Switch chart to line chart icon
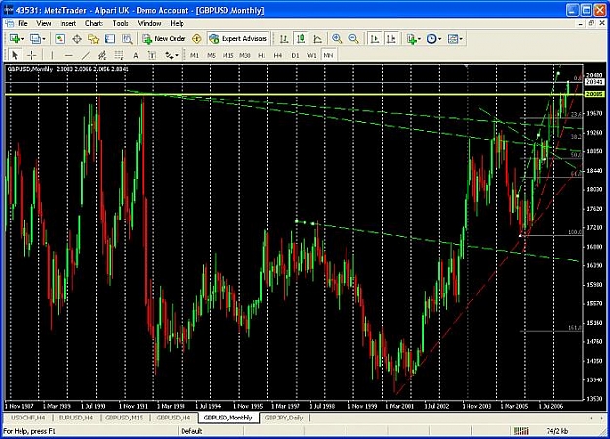610x439 pixels. pyautogui.click(x=318, y=39)
